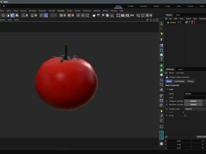Click the blue down-arrow icon in side palette
Image resolution: width=206 pixels, height=154 pixels.
click(161, 137)
